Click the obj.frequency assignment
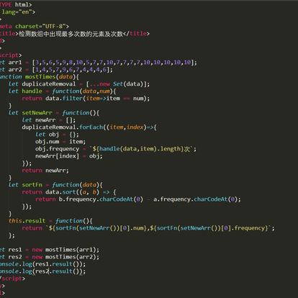298x298 pixels. tap(116, 149)
